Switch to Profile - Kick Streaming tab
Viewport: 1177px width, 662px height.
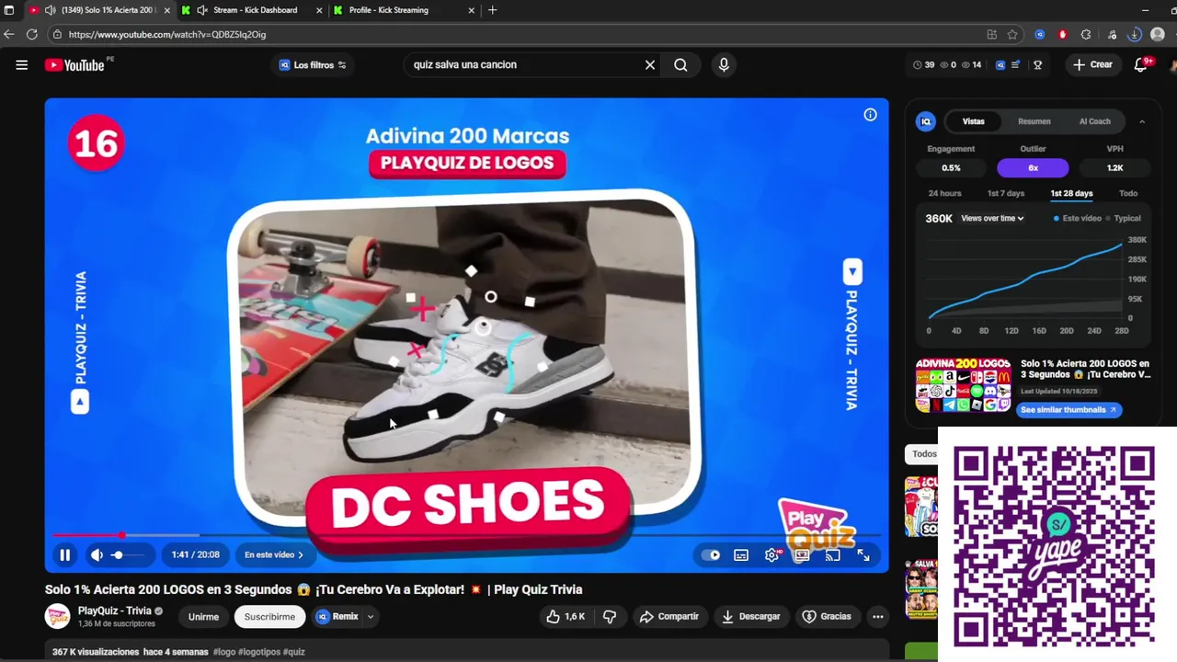[405, 10]
